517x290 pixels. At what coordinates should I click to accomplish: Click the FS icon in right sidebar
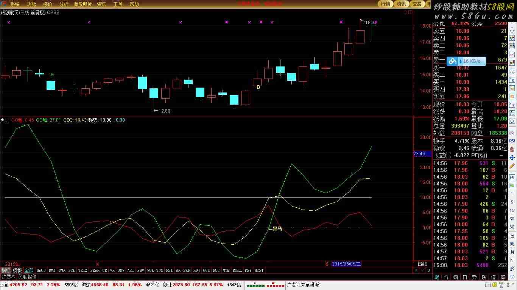512,177
